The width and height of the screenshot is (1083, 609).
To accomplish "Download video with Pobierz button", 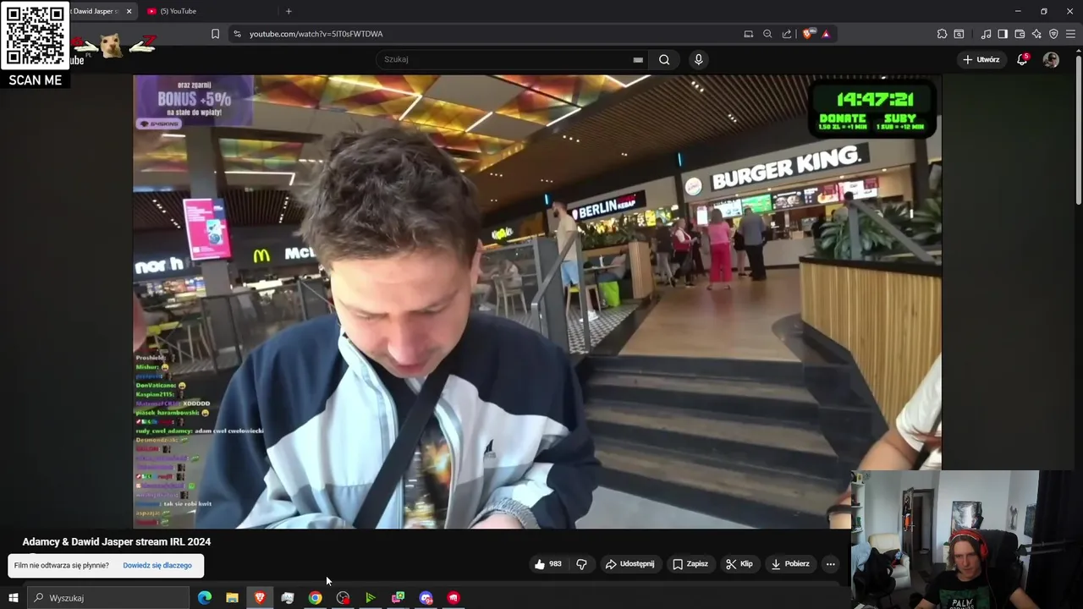I will (790, 564).
